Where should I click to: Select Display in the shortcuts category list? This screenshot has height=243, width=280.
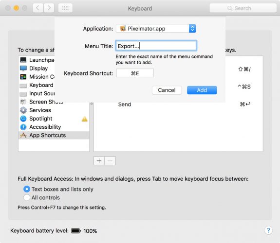click(x=37, y=68)
